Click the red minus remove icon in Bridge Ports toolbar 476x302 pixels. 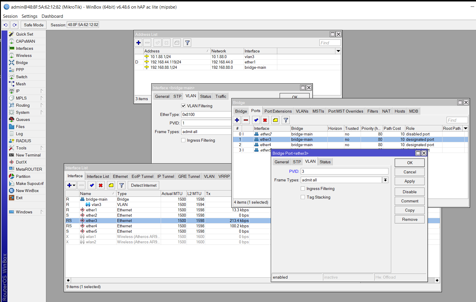pyautogui.click(x=246, y=120)
